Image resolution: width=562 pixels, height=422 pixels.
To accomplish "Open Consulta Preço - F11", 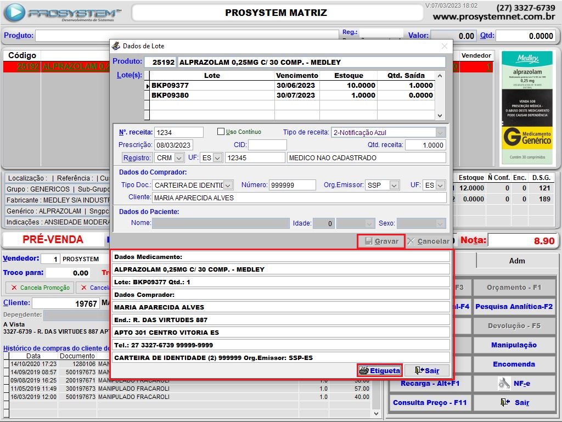I will (x=430, y=403).
